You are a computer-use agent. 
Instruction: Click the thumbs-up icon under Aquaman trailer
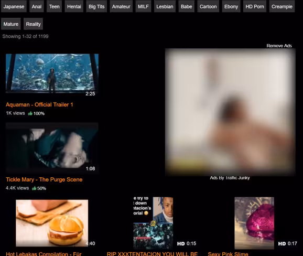point(30,113)
